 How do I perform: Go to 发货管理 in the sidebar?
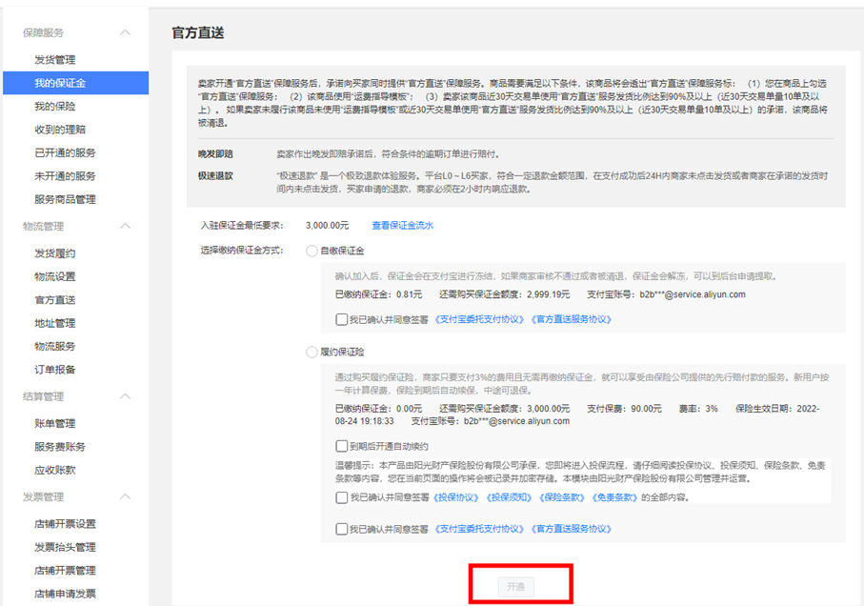(x=54, y=60)
